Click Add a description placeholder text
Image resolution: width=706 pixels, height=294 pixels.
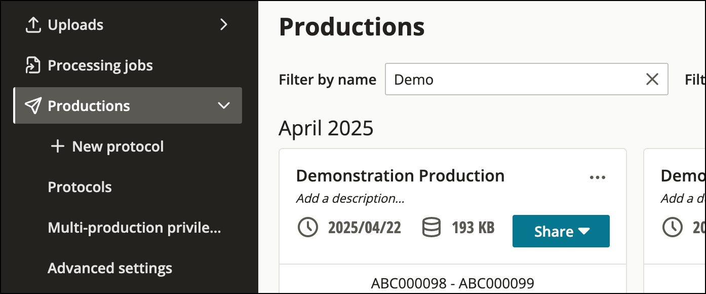(x=350, y=199)
